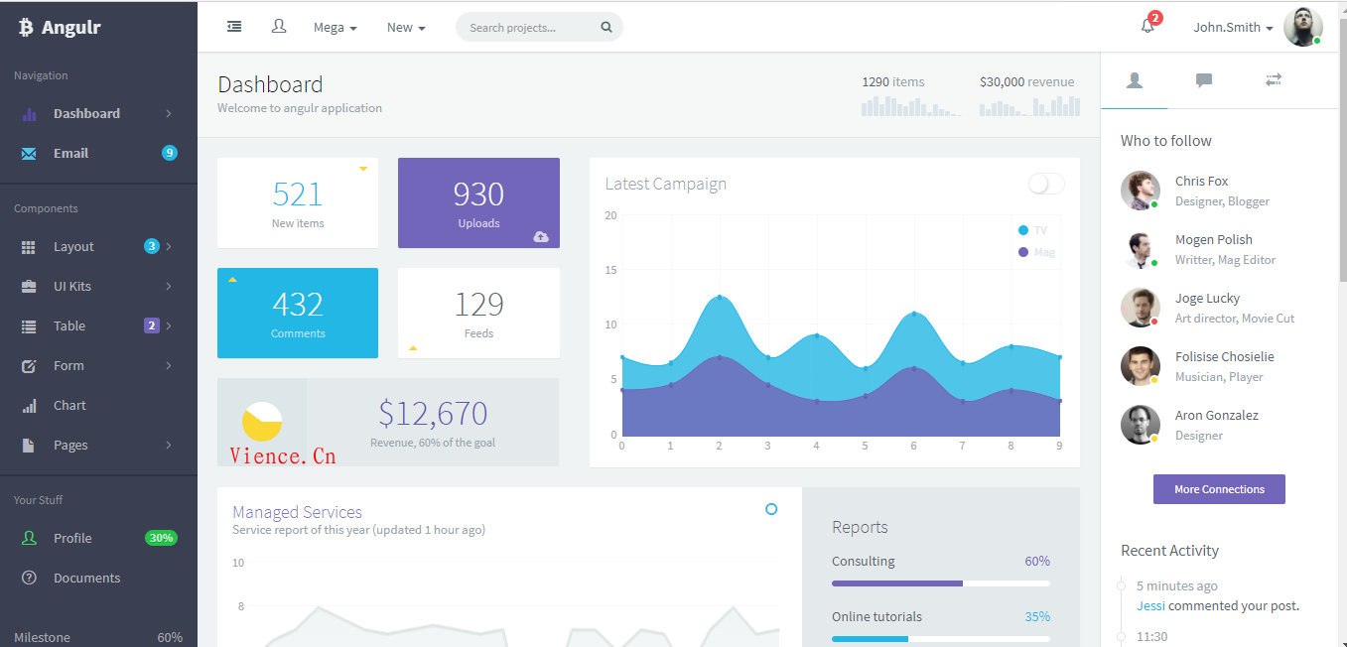Select the Chart item in sidebar
The image size is (1347, 647).
[69, 405]
